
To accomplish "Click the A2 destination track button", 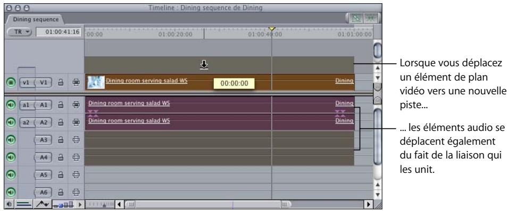I will coord(44,122).
